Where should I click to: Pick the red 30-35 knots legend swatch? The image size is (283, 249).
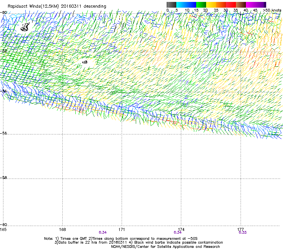[x=231, y=5]
